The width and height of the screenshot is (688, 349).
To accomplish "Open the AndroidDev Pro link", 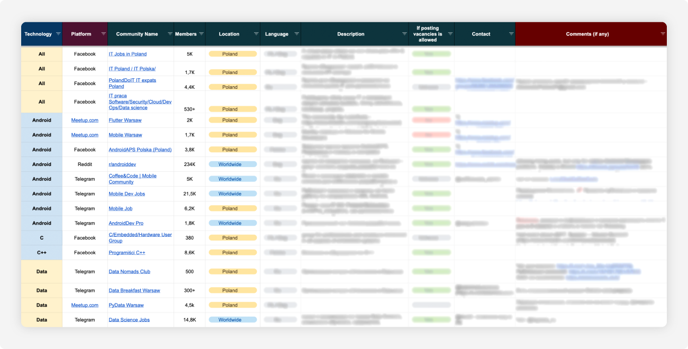I will [x=126, y=223].
